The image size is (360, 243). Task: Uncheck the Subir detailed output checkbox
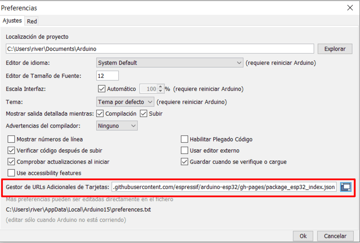coord(143,113)
